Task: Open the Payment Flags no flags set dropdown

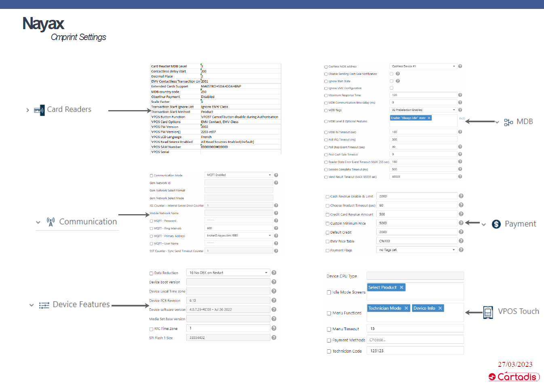Action: (417, 250)
